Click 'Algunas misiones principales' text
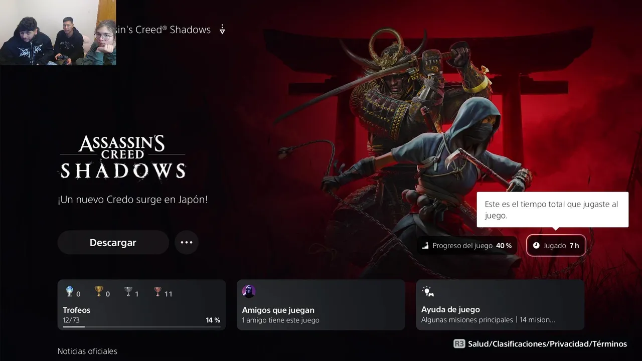This screenshot has height=361, width=642. click(x=466, y=320)
